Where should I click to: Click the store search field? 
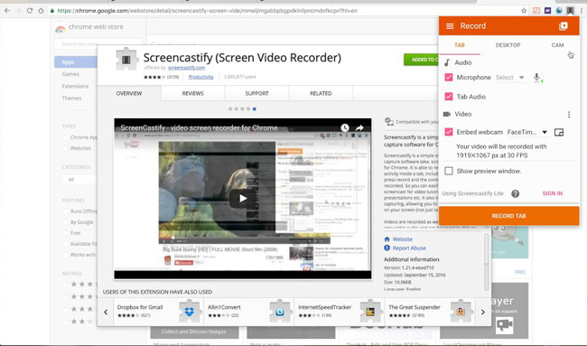click(x=98, y=44)
